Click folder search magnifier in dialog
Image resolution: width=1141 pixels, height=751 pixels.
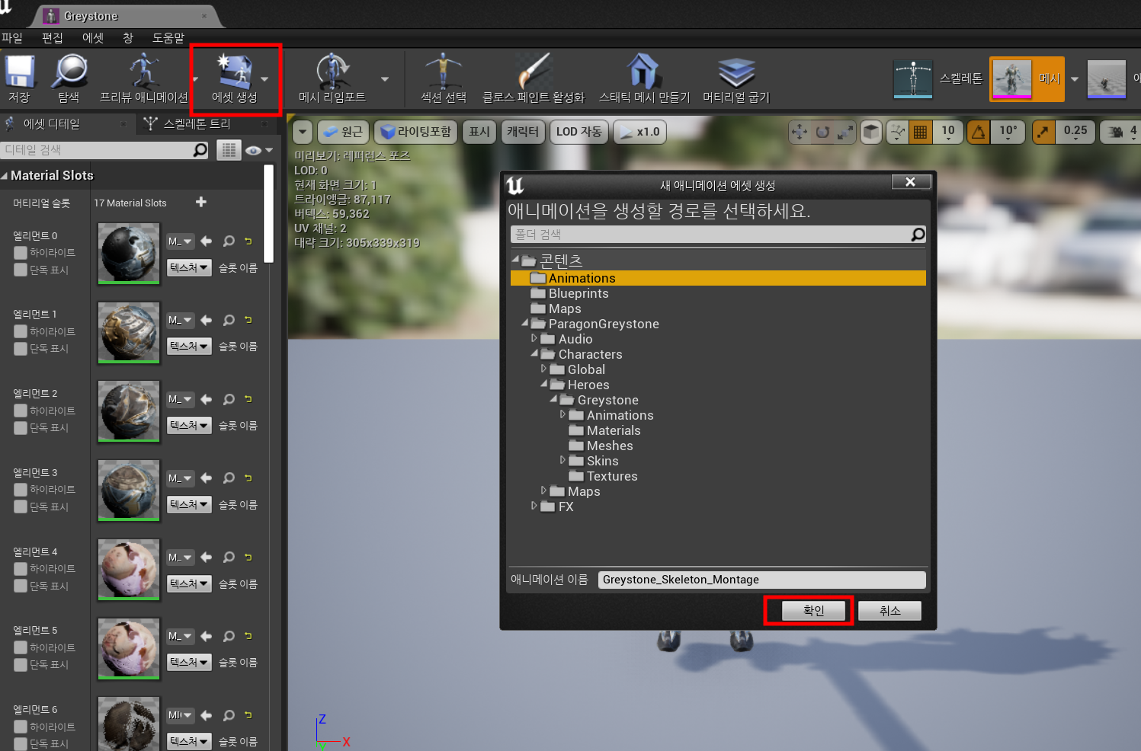coord(918,235)
